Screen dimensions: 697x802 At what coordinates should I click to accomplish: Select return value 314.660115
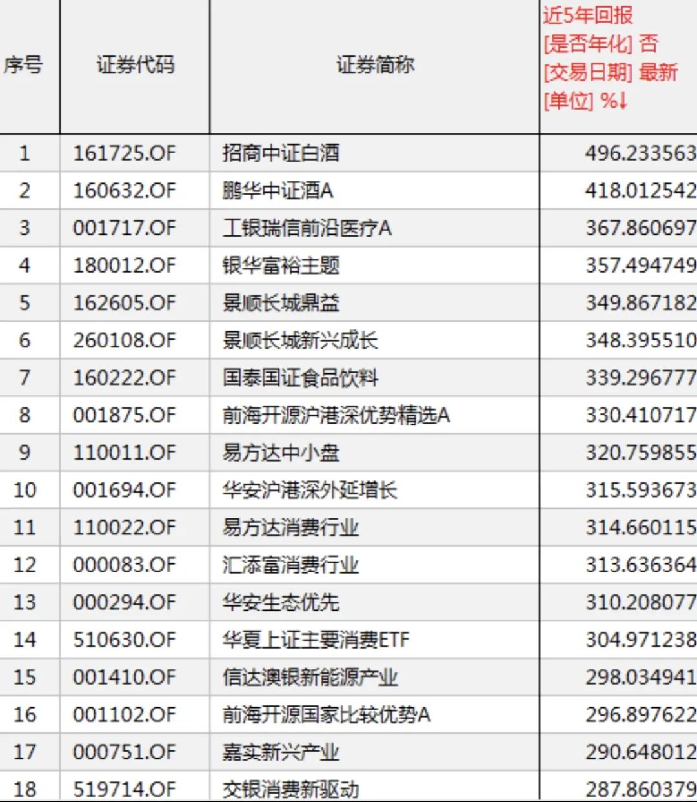click(x=641, y=527)
